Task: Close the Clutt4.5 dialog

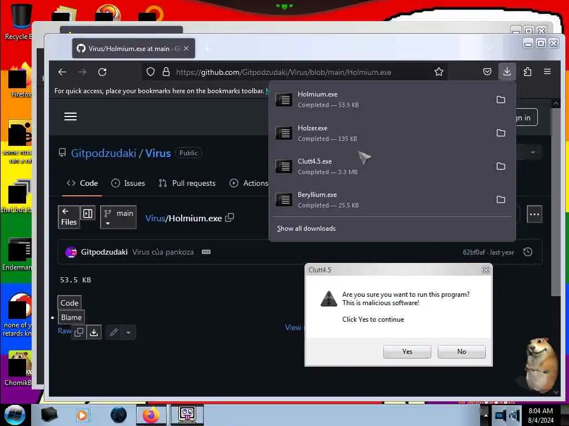Action: point(486,270)
